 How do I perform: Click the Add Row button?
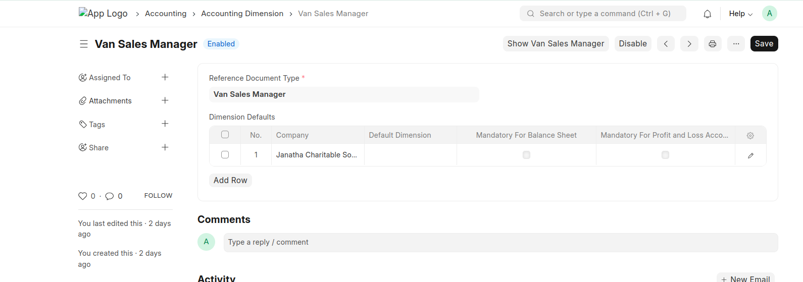[x=230, y=180]
